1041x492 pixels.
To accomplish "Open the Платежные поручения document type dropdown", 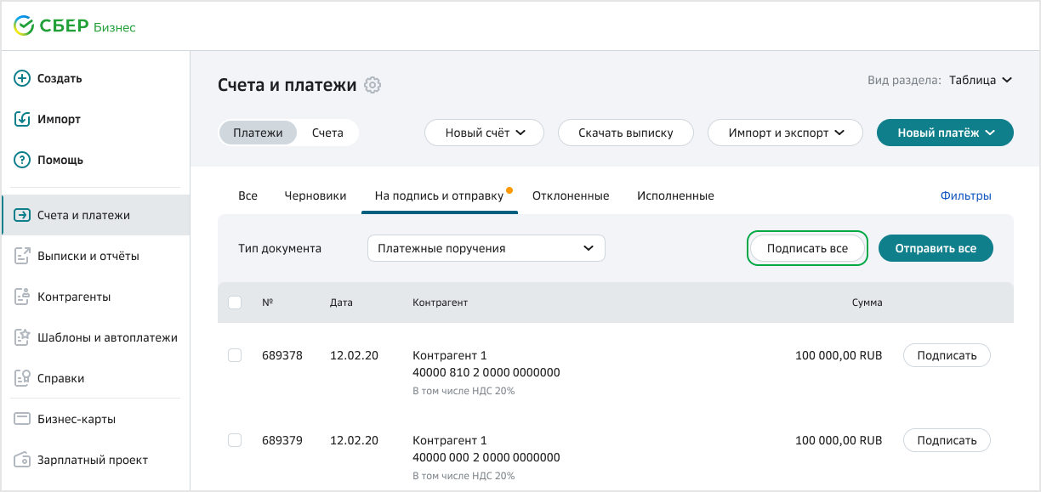I will [x=486, y=248].
